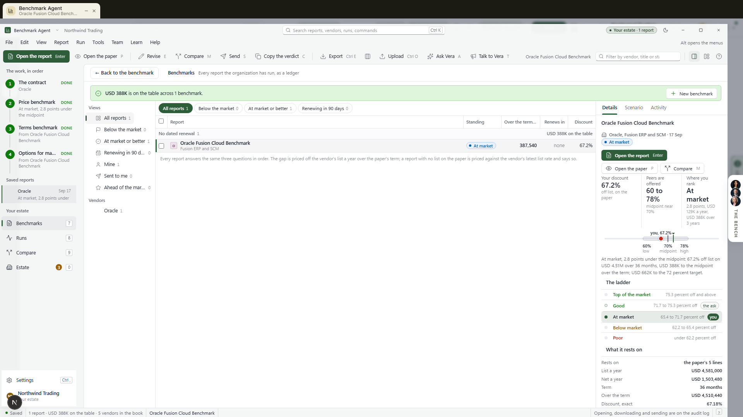Switch to the Scenario tab
The width and height of the screenshot is (743, 417).
tap(633, 108)
